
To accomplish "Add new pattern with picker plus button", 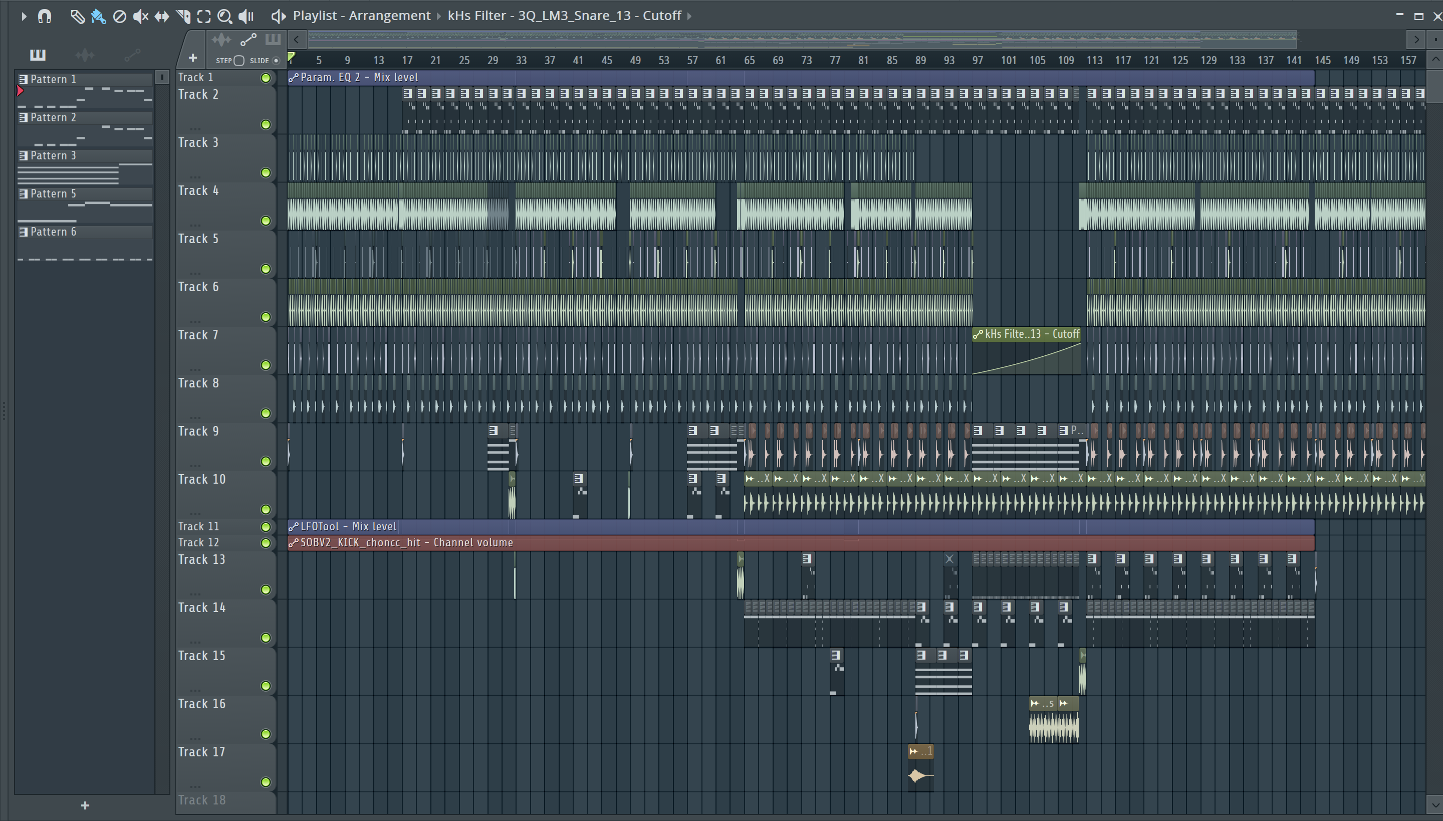I will [x=85, y=805].
